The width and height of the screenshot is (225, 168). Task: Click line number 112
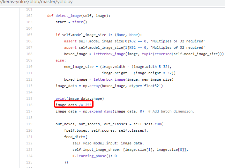point(29,79)
